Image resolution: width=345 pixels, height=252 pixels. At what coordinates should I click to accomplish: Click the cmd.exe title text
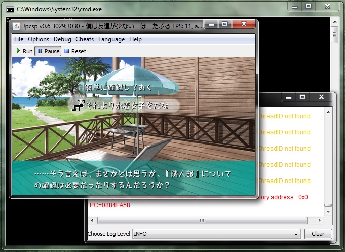(59, 9)
